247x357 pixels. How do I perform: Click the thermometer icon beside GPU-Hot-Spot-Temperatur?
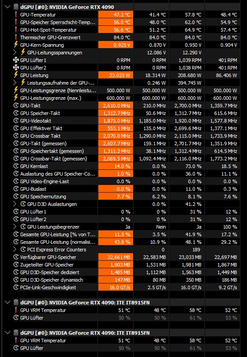pyautogui.click(x=16, y=29)
